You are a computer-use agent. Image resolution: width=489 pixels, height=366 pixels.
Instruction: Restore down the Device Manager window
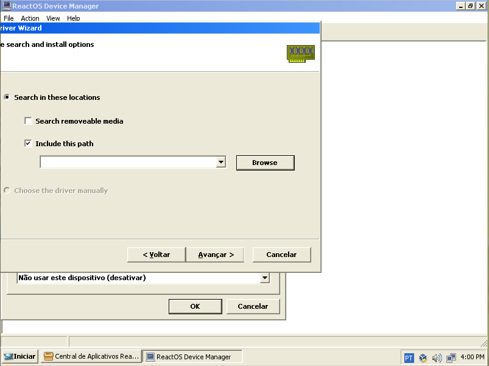pos(470,6)
